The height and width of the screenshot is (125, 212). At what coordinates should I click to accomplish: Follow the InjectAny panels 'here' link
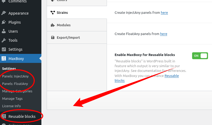(164, 12)
